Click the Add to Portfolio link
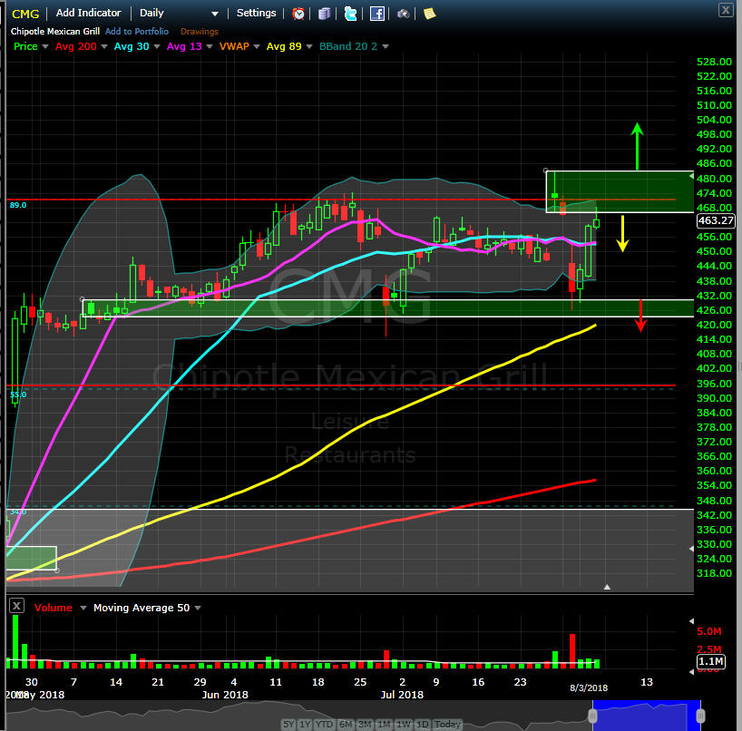The height and width of the screenshot is (731, 742). point(135,32)
